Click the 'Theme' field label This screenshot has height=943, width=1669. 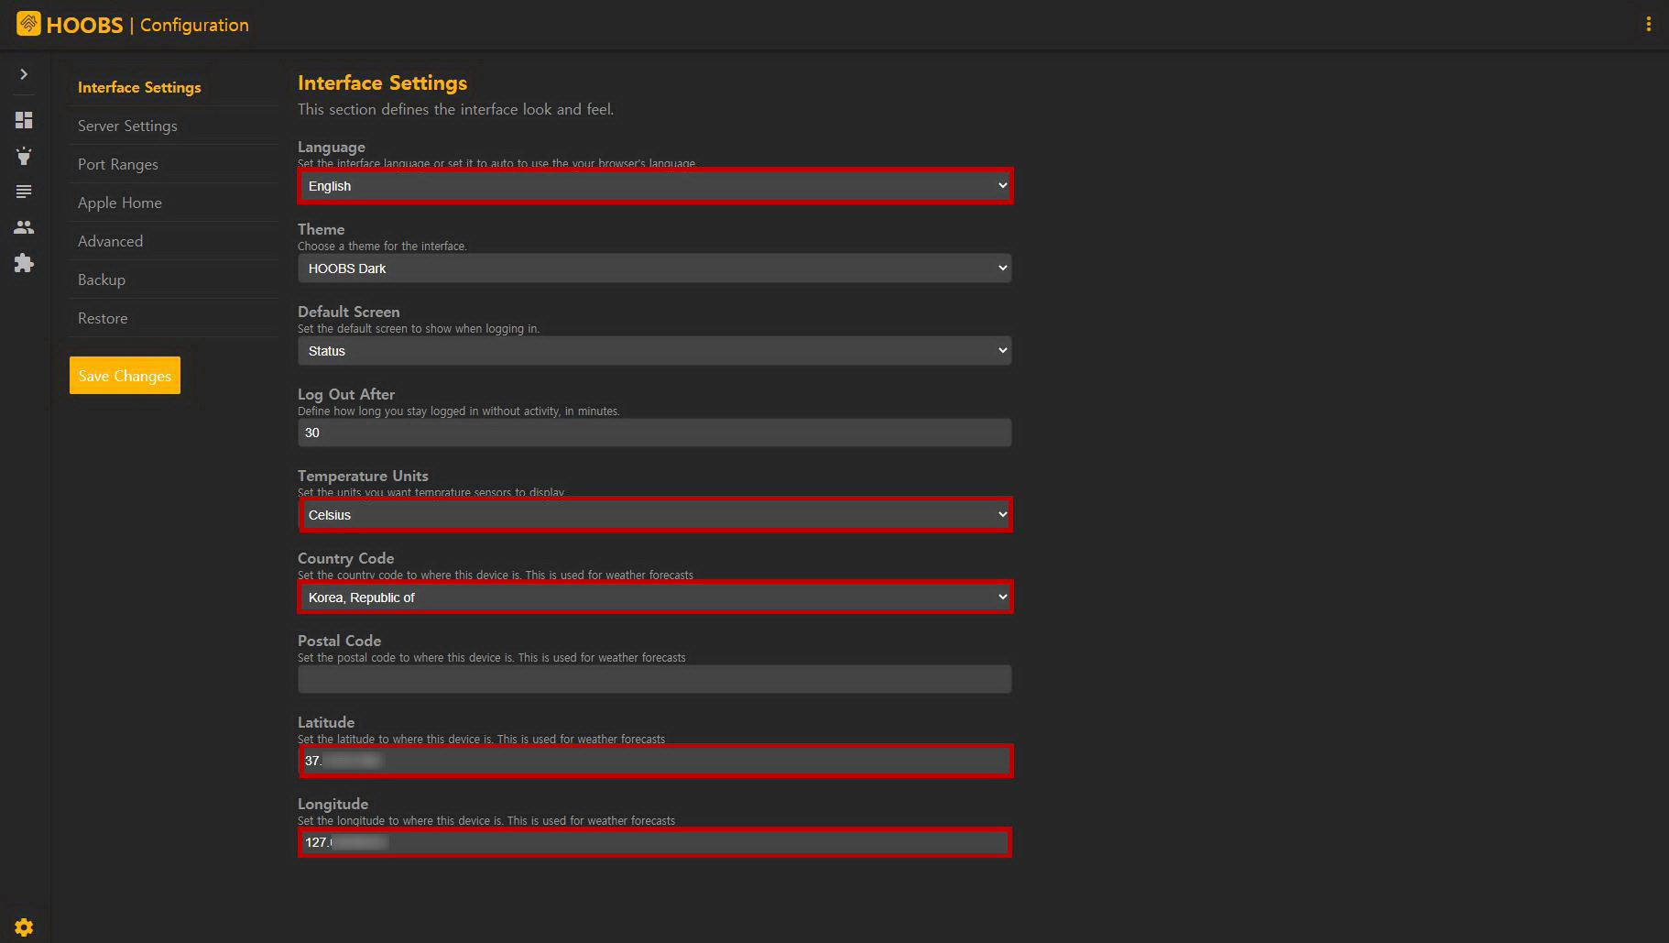[322, 229]
